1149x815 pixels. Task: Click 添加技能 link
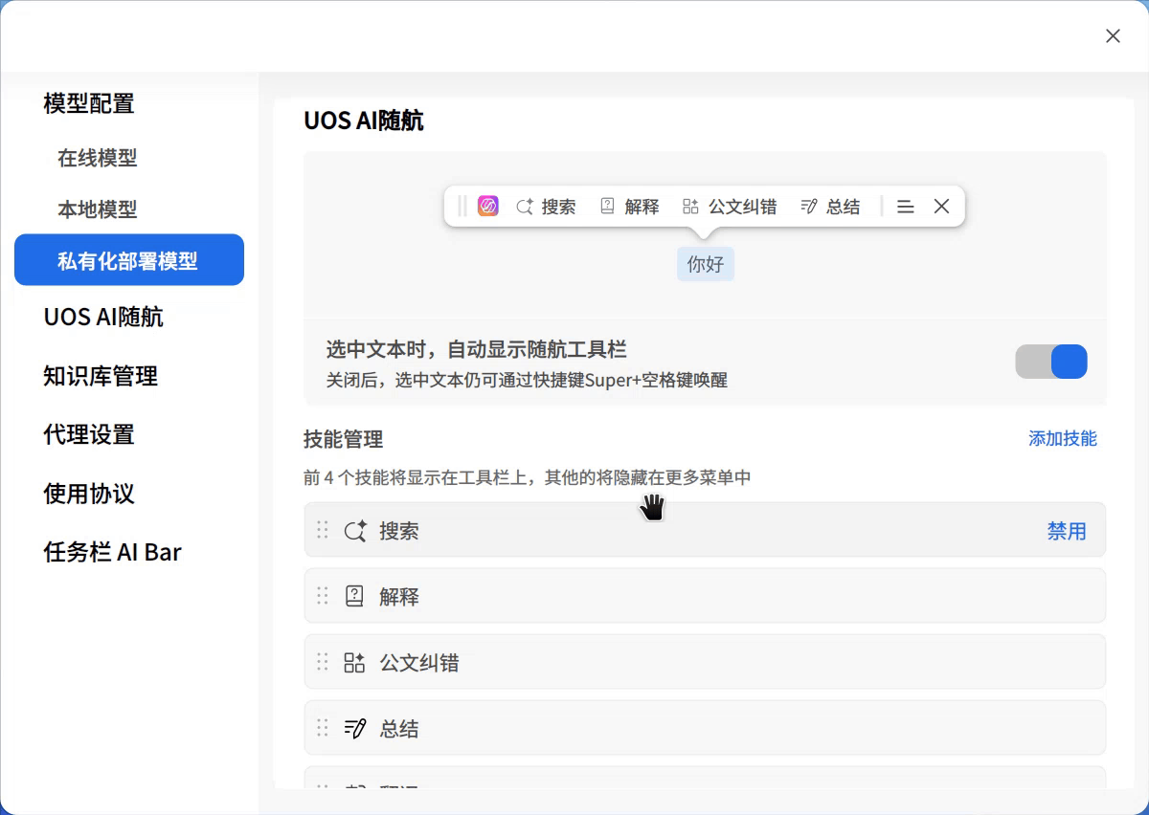(1063, 438)
